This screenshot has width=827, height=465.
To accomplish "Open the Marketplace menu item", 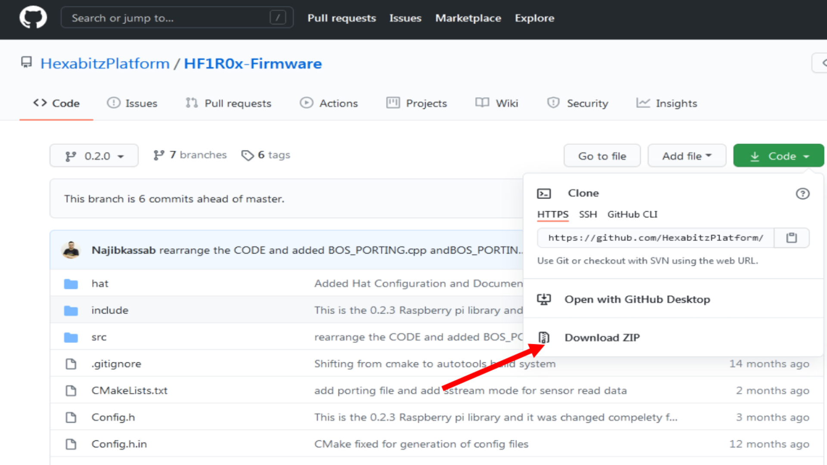I will (468, 18).
